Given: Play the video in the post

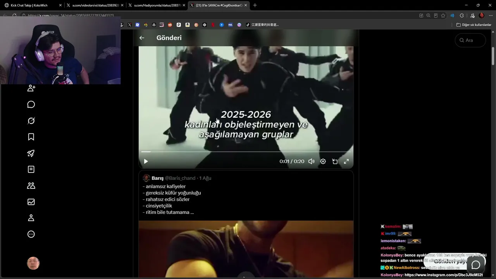Looking at the screenshot, I should (x=146, y=161).
